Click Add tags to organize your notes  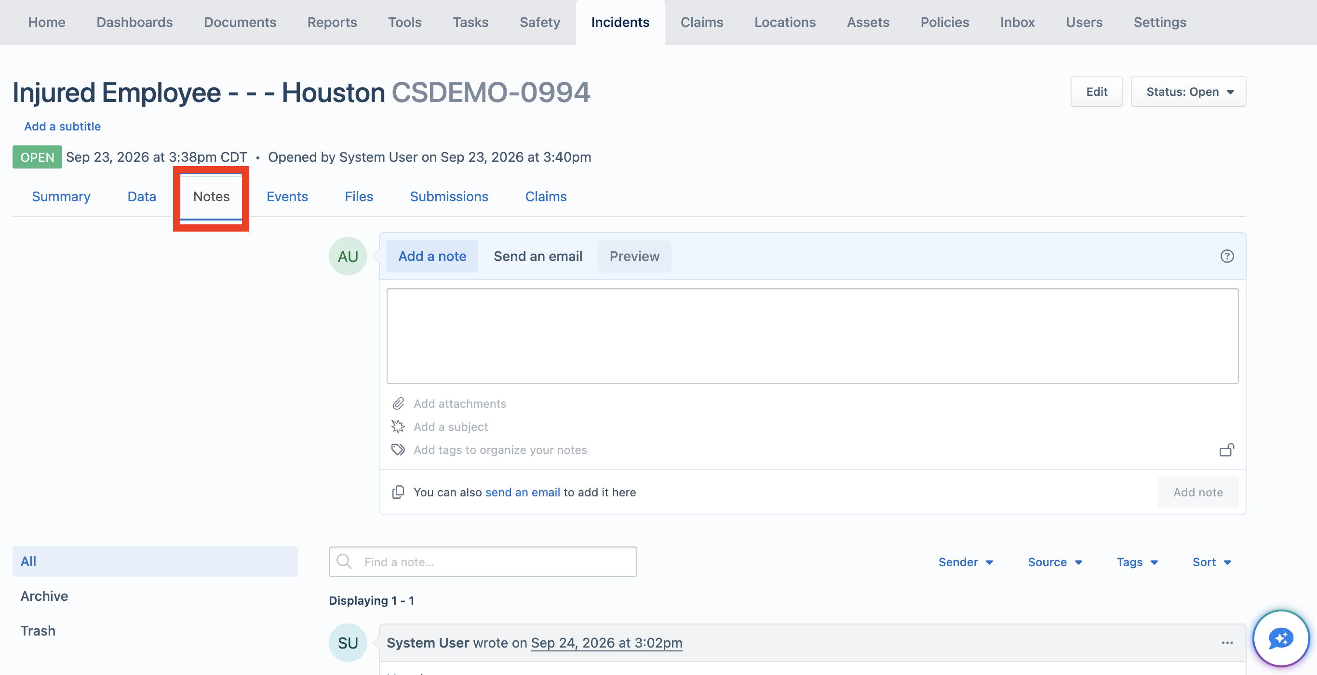pos(500,450)
